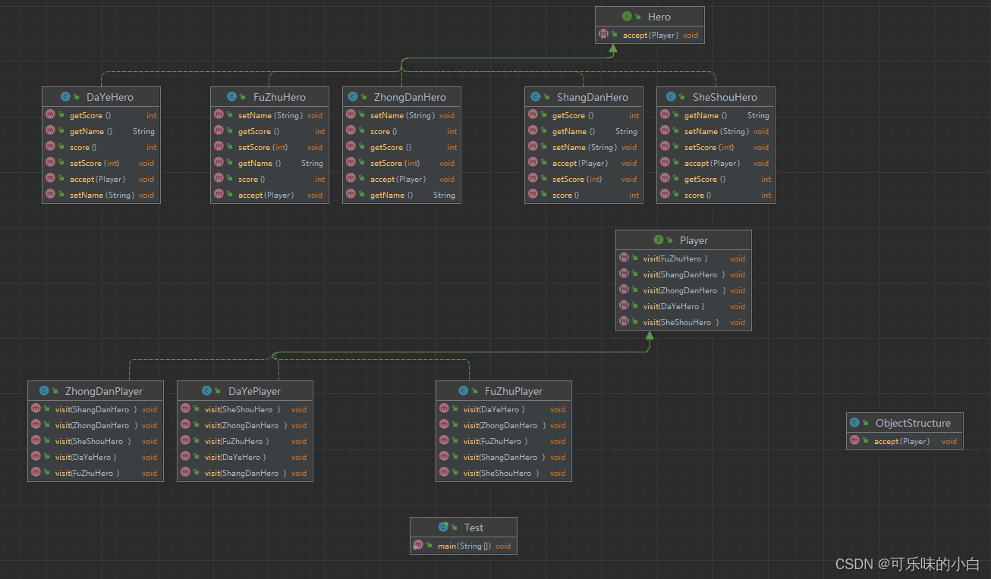Click method icon of FuZhuHero setName(String)
Image resolution: width=991 pixels, height=579 pixels.
(219, 115)
